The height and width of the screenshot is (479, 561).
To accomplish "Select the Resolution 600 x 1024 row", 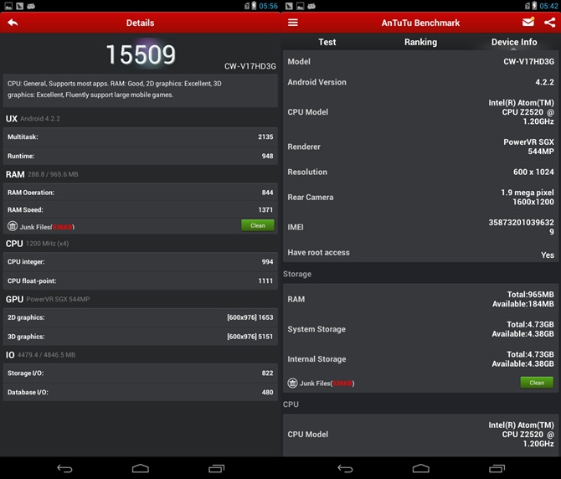I will coord(420,172).
